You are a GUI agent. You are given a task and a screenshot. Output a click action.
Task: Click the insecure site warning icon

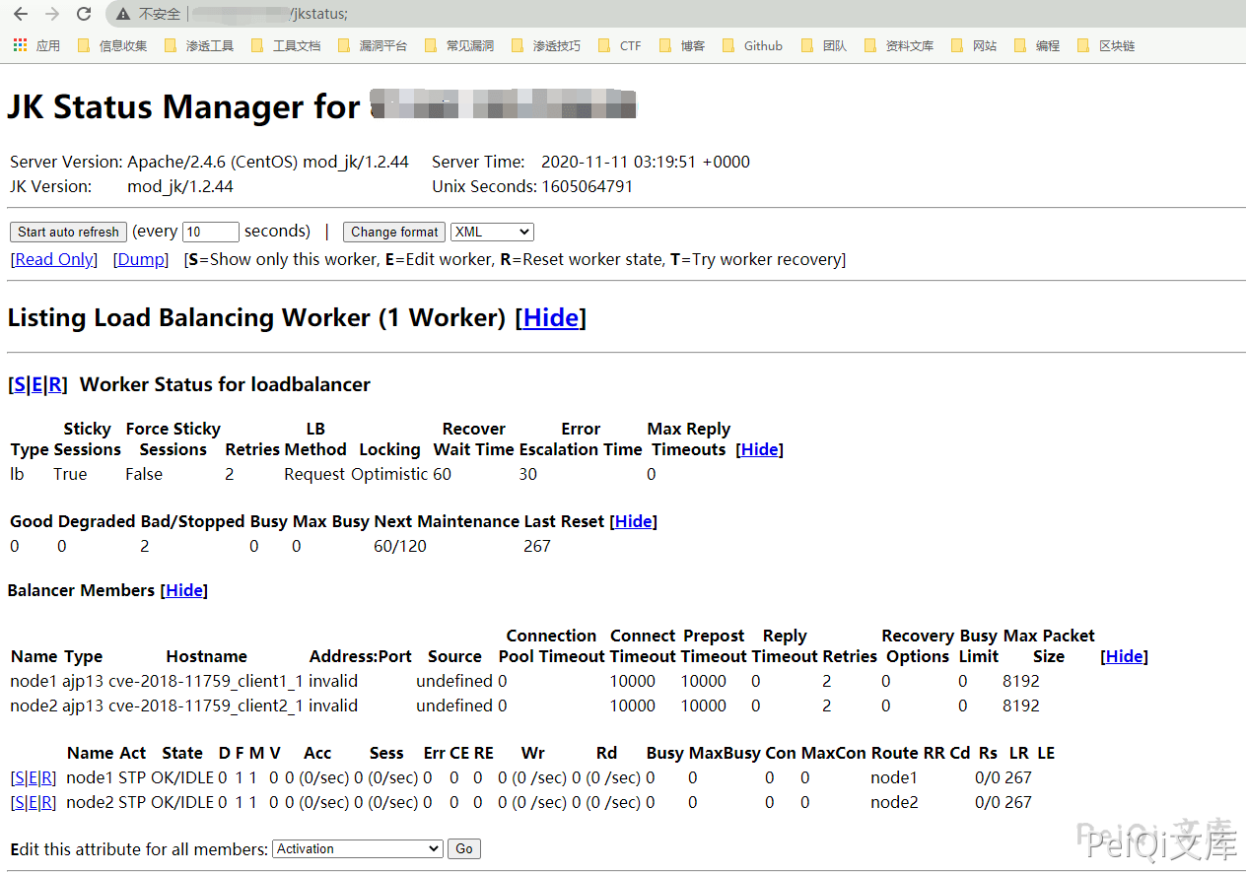[123, 14]
